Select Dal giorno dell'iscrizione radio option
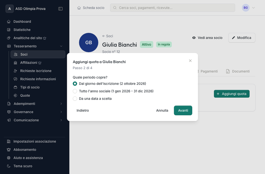Viewport: 265px width, 174px height. click(75, 84)
